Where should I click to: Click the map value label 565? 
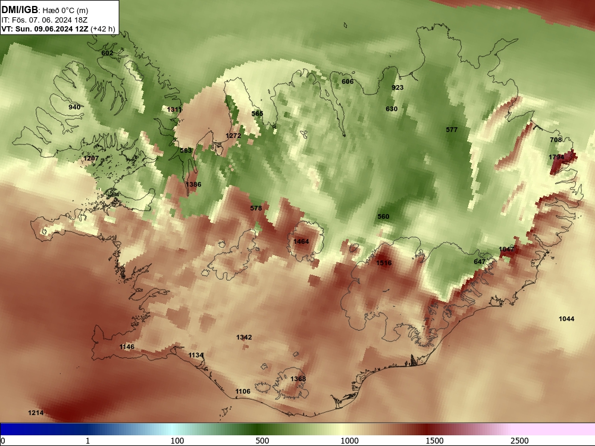(257, 114)
